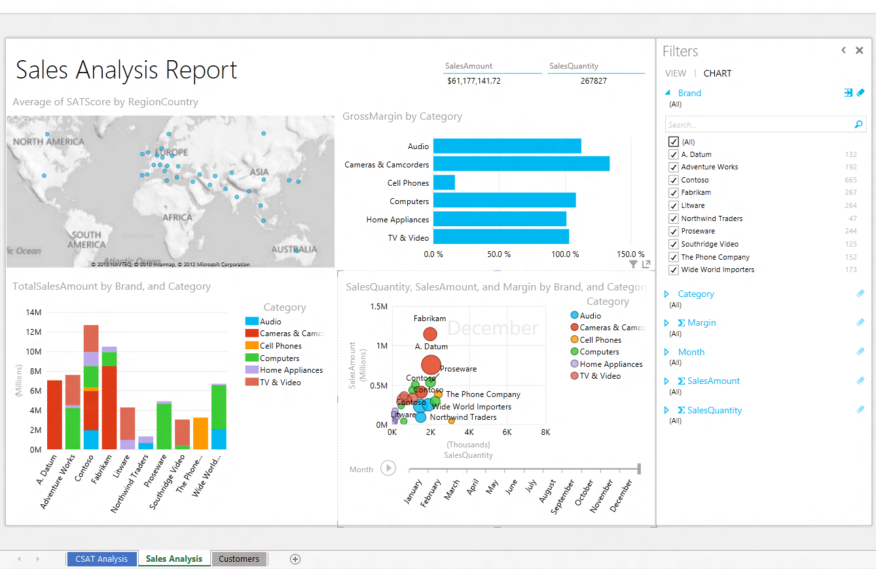Image resolution: width=876 pixels, height=569 pixels.
Task: Pop out the bubble chart with expand icon
Action: tap(646, 264)
